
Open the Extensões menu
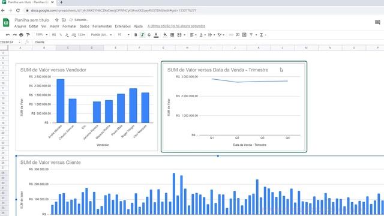coord(122,26)
